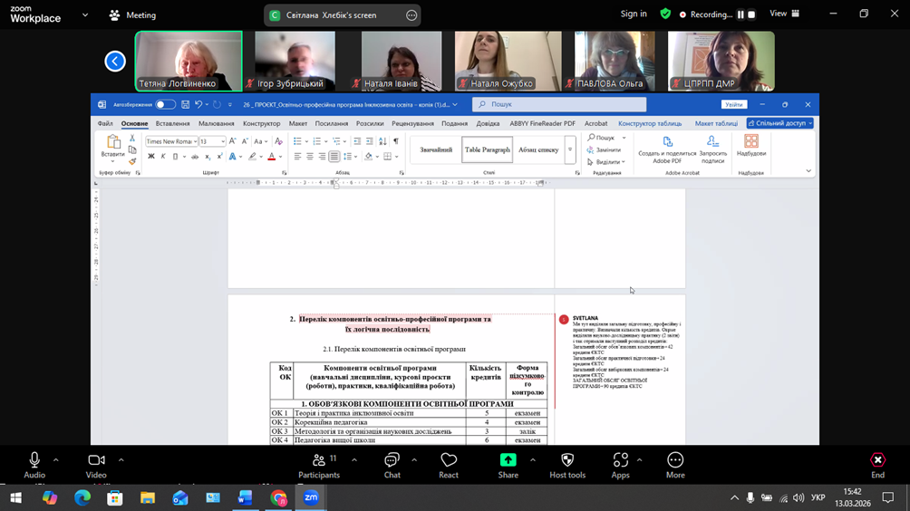Click the Word search field Пошук
Screen dimensions: 910x511
pos(558,105)
